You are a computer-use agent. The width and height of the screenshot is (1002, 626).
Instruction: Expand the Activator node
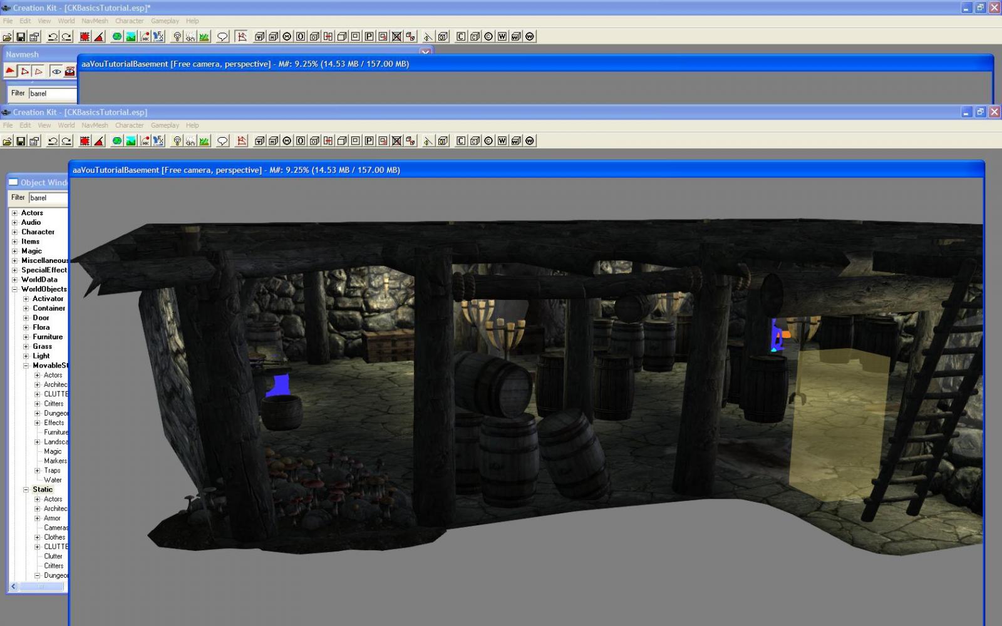coord(26,299)
